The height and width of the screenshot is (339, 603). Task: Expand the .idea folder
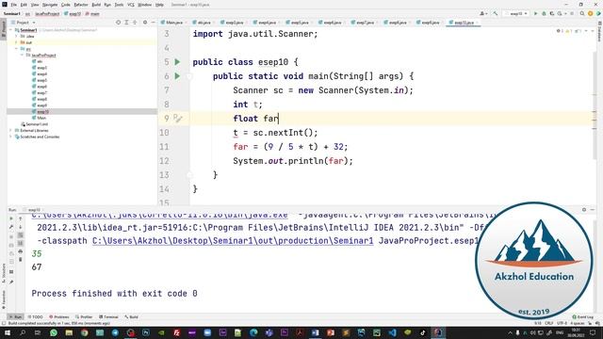pos(16,36)
